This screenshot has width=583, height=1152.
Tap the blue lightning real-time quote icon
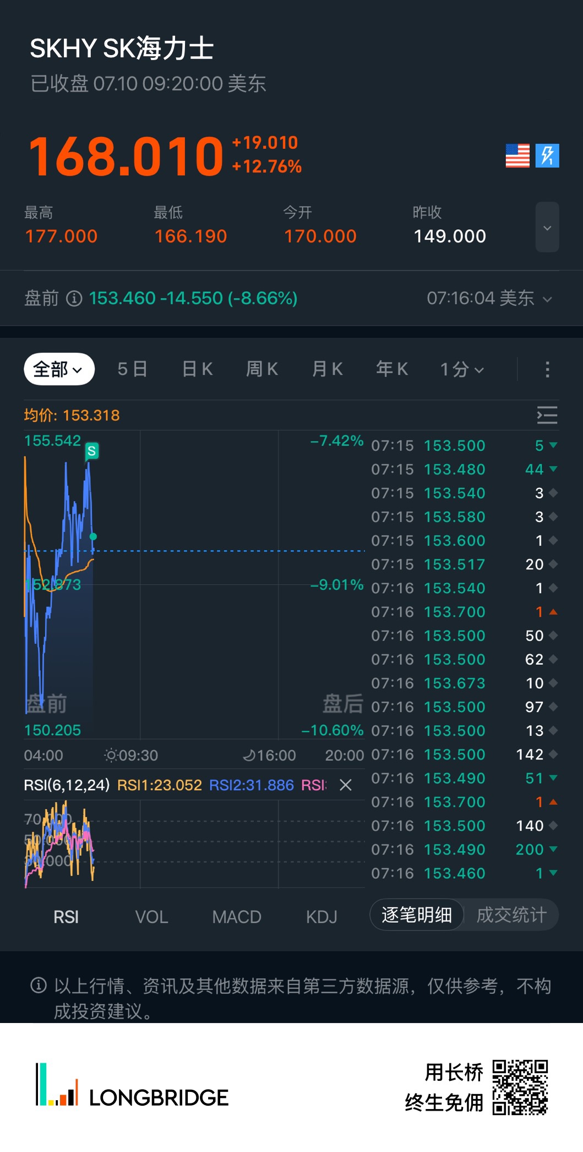(x=547, y=155)
